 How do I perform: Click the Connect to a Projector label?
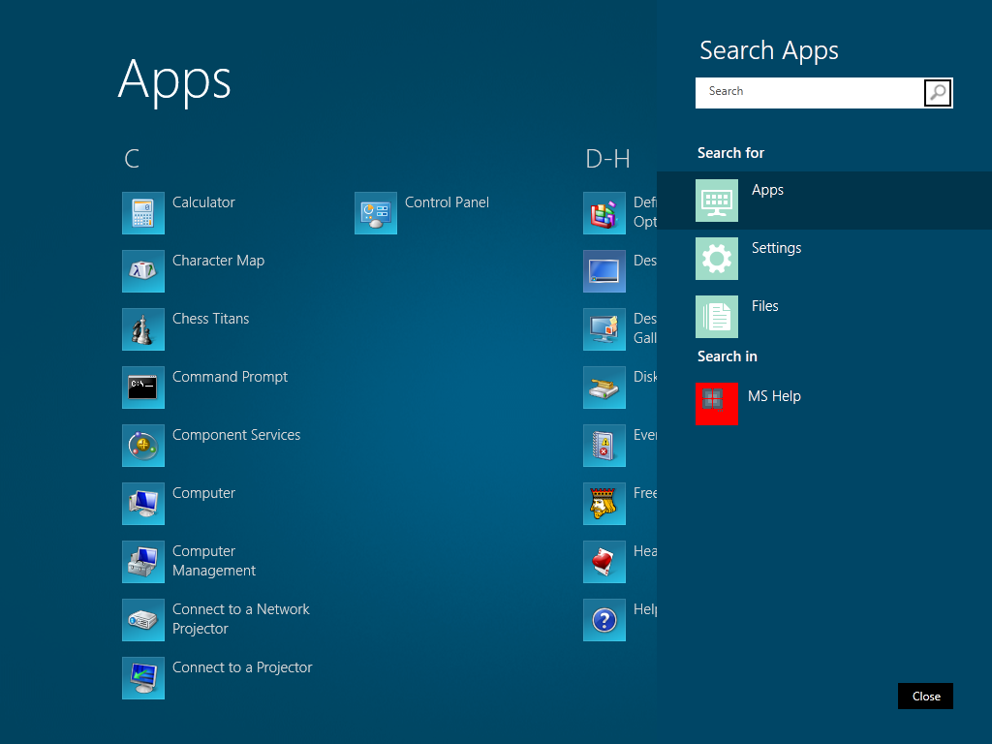coord(242,667)
